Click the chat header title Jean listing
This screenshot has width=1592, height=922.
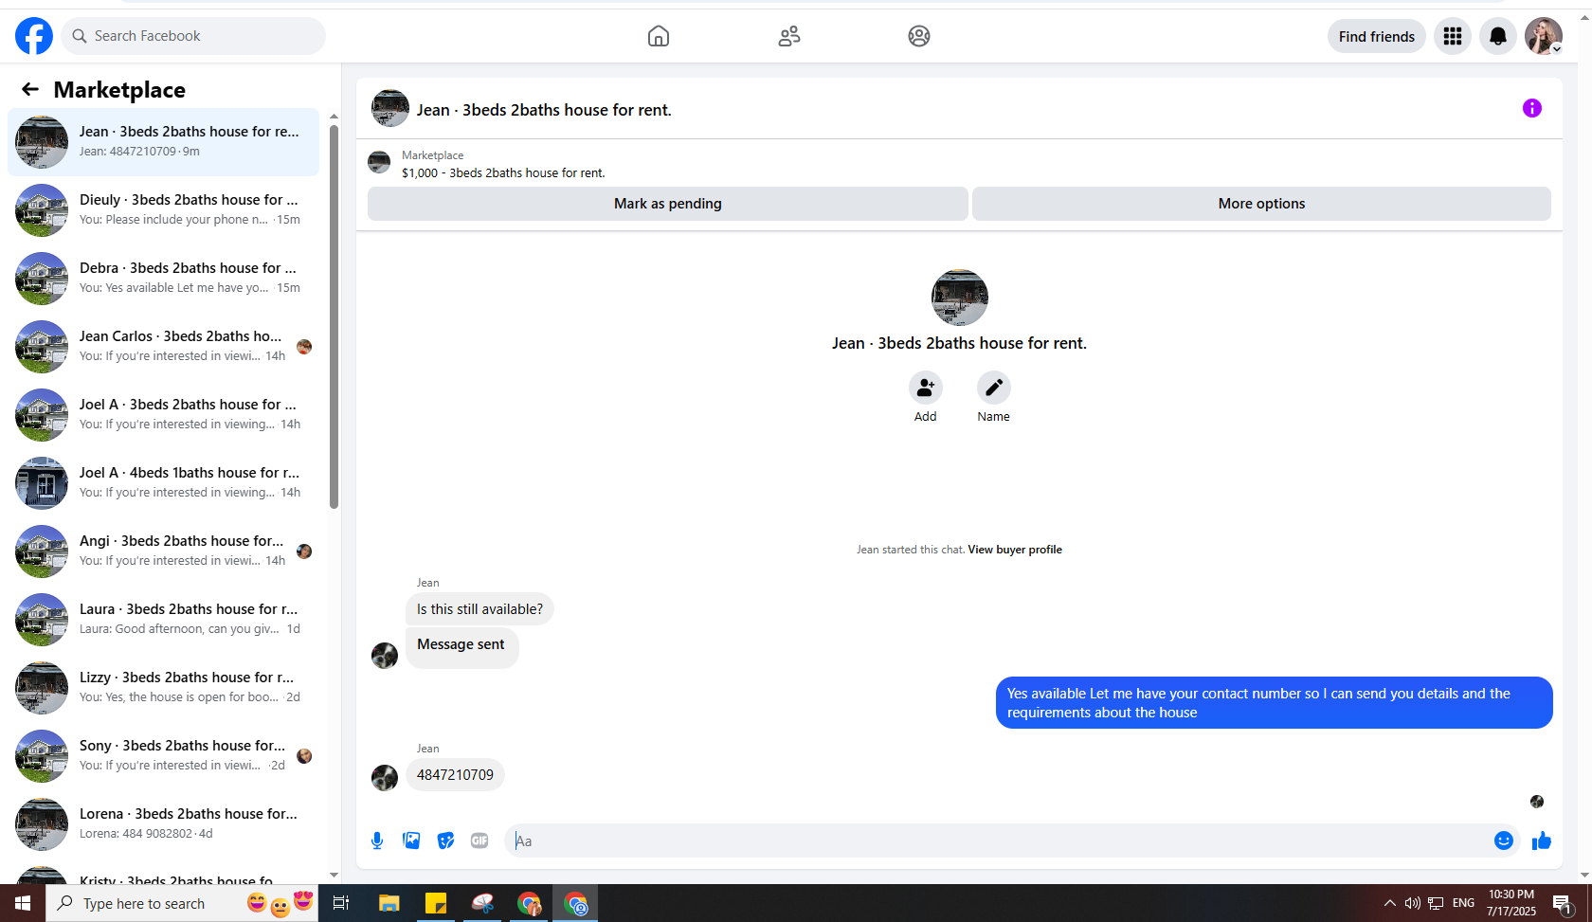pyautogui.click(x=544, y=110)
